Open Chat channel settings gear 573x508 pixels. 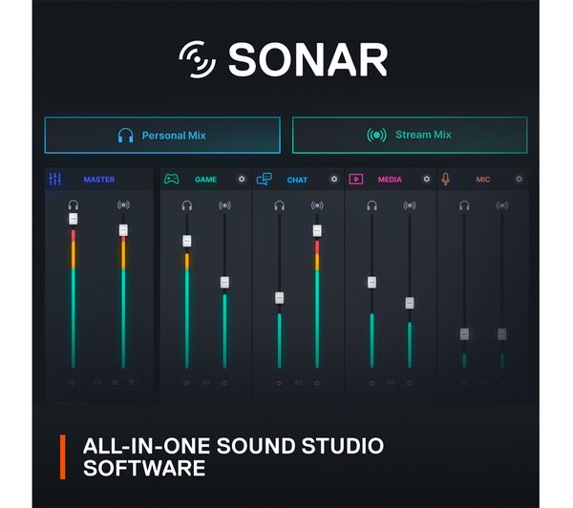[x=334, y=179]
